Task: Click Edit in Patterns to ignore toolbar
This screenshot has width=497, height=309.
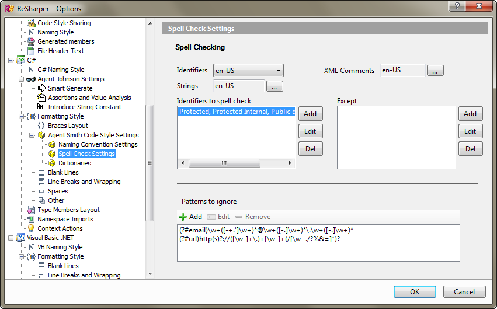Action: point(218,217)
